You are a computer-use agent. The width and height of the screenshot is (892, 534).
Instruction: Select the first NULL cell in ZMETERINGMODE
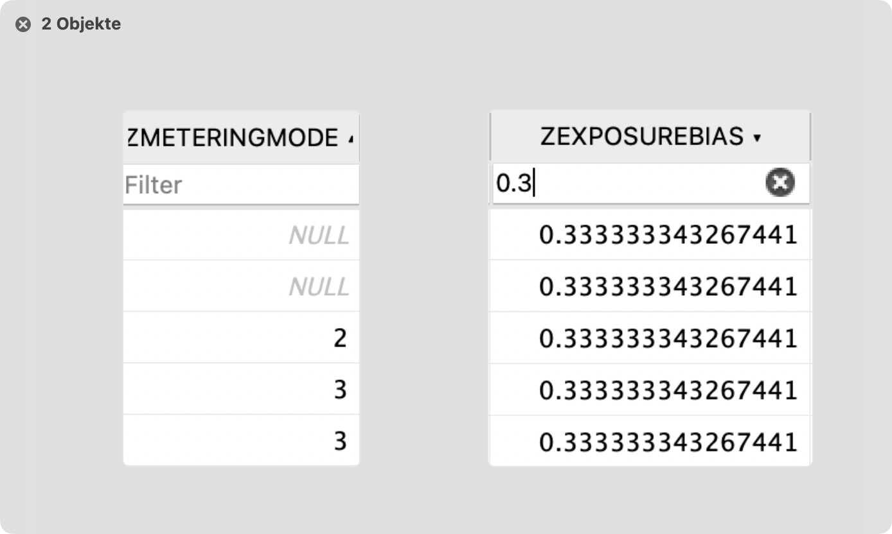click(x=241, y=236)
